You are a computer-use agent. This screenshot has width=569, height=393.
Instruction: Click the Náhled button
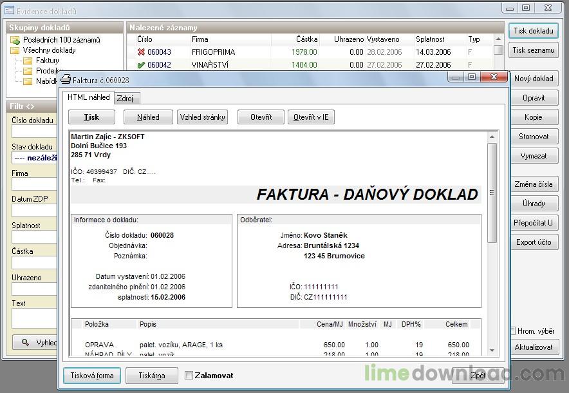[148, 117]
